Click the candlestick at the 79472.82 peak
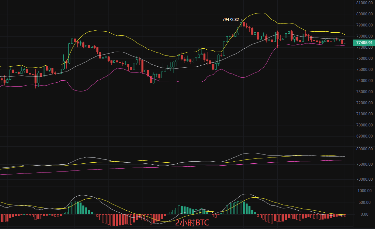Viewport: 375px width, 229px height. pos(243,24)
